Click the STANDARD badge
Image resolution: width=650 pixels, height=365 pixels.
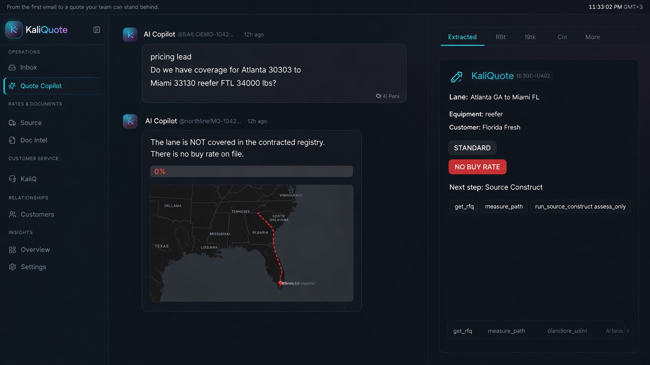(x=472, y=148)
